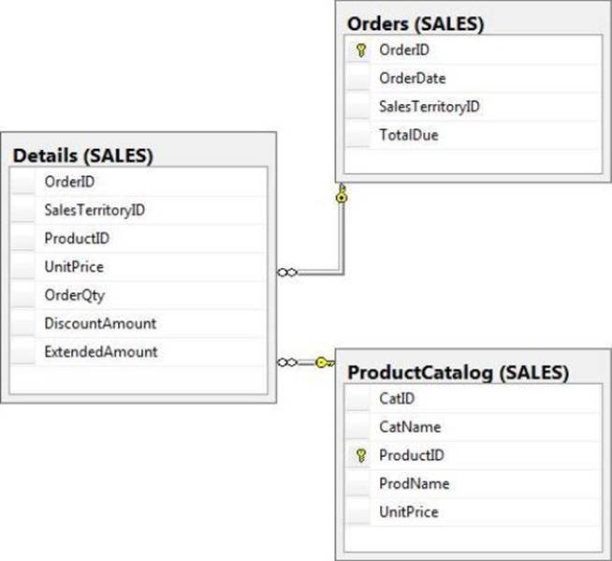Select the Details (SALES) table title bar
The width and height of the screenshot is (612, 561).
pyautogui.click(x=83, y=155)
